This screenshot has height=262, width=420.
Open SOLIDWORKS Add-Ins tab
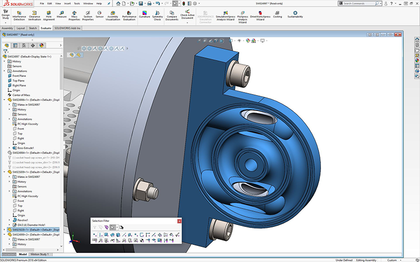pyautogui.click(x=67, y=28)
